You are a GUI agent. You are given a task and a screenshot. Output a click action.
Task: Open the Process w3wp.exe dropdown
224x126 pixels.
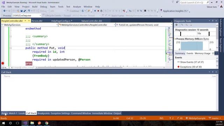(40, 15)
